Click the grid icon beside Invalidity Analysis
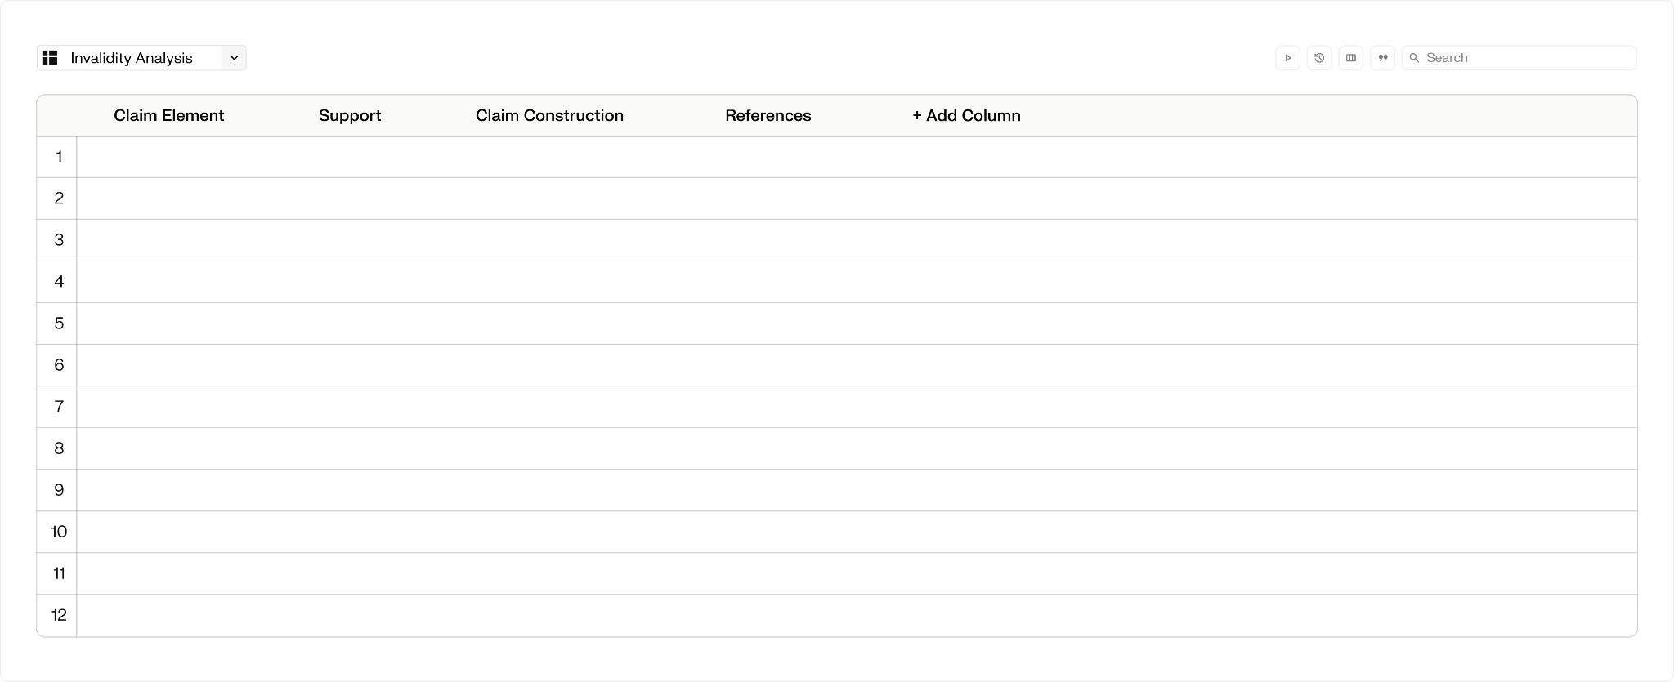Image resolution: width=1674 pixels, height=682 pixels. click(50, 58)
